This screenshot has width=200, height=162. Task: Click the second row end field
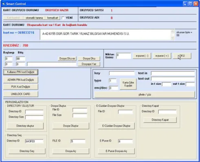[x=20, y=64]
